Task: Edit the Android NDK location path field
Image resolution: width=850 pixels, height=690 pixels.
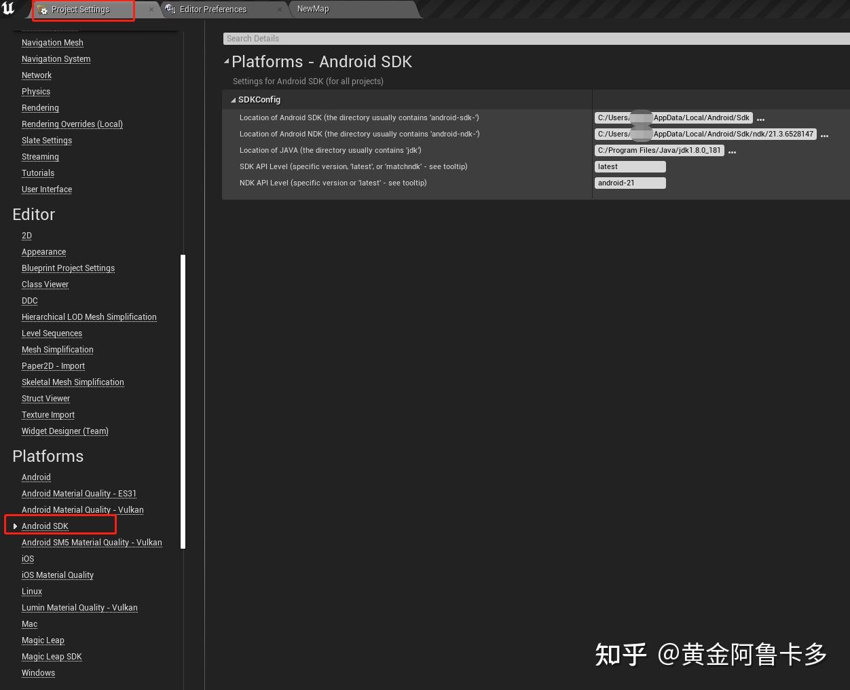Action: pos(705,134)
